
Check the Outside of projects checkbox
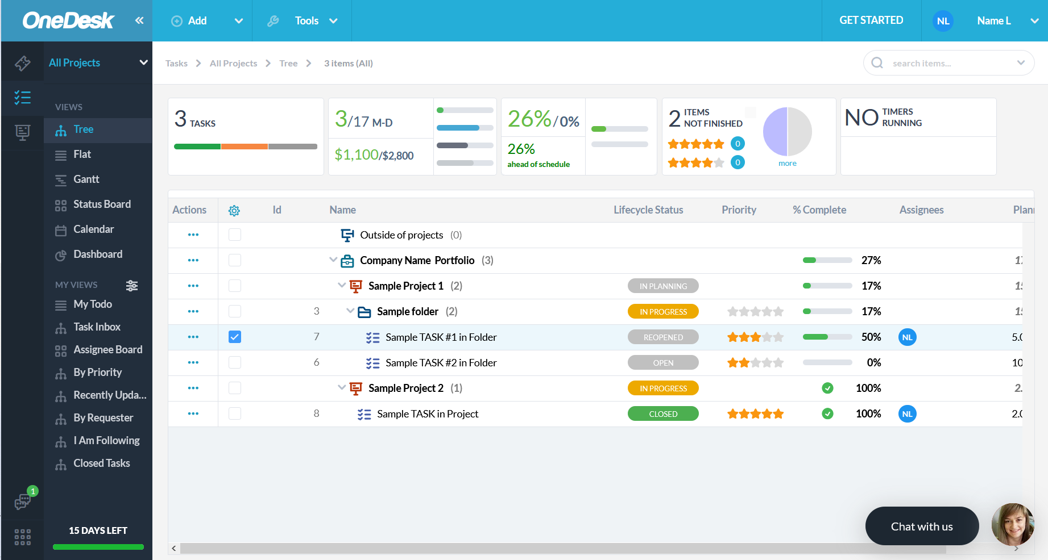pyautogui.click(x=235, y=235)
